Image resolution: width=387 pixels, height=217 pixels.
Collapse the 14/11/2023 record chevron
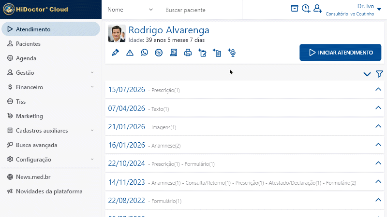(378, 182)
